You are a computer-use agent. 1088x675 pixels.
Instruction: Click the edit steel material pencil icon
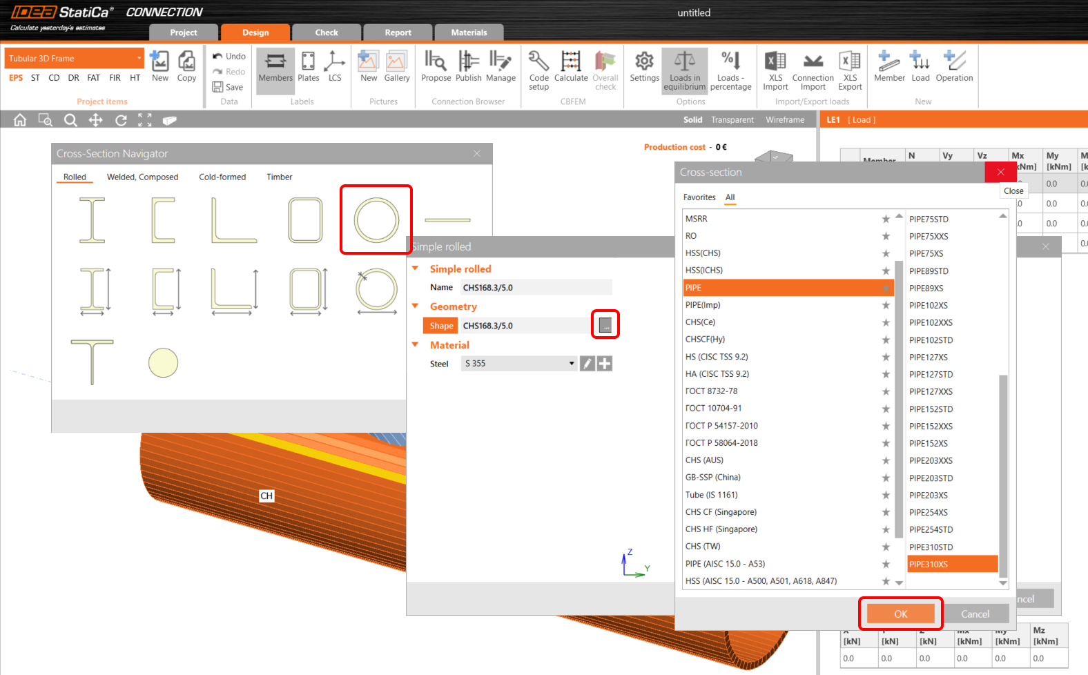pos(587,364)
